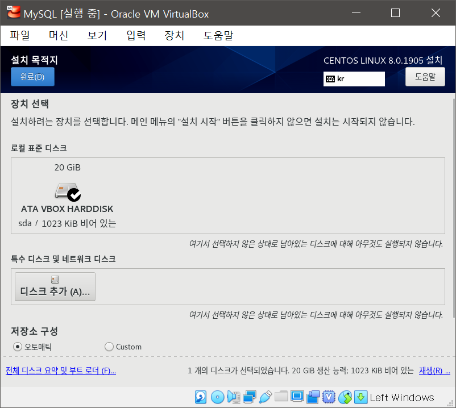Click the Left Windows host key label
Image resolution: width=456 pixels, height=408 pixels.
[401, 397]
